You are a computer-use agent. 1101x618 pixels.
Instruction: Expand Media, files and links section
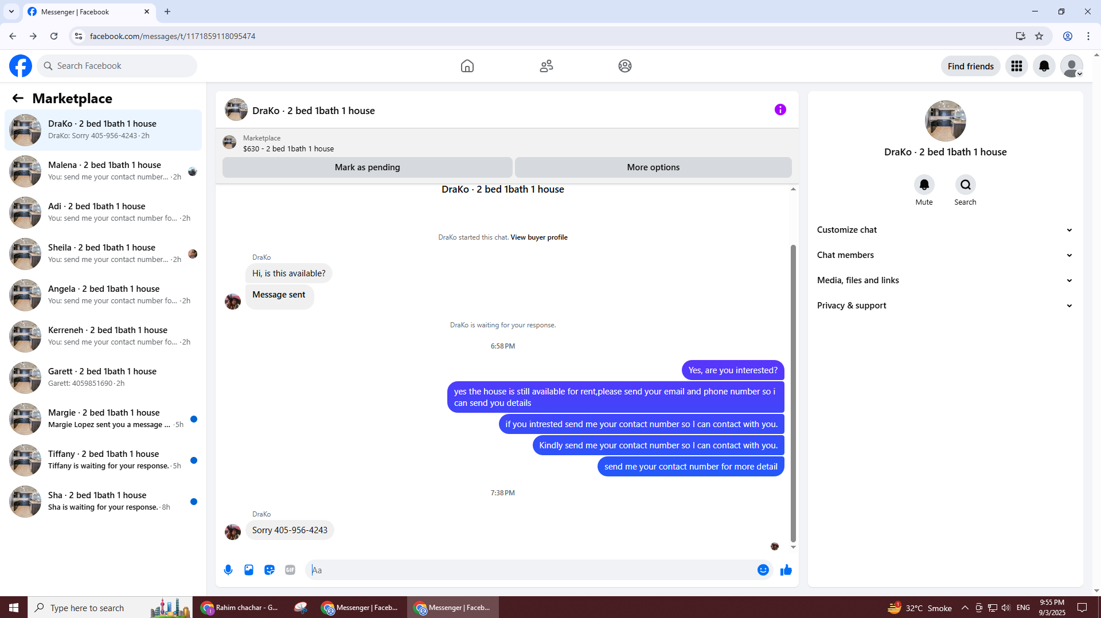[945, 280]
